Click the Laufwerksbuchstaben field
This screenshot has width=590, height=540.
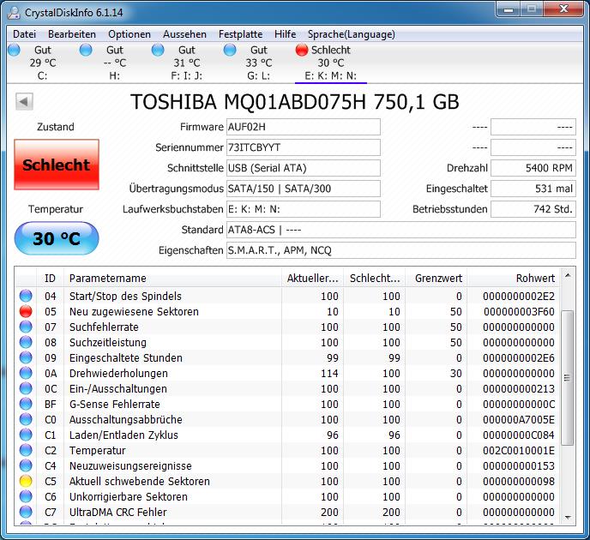pos(304,209)
